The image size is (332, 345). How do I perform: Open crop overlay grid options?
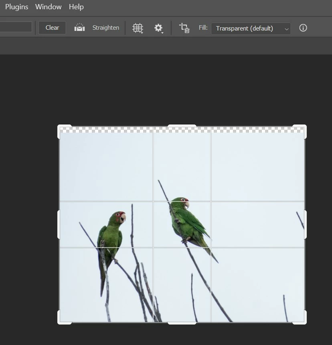coord(138,28)
